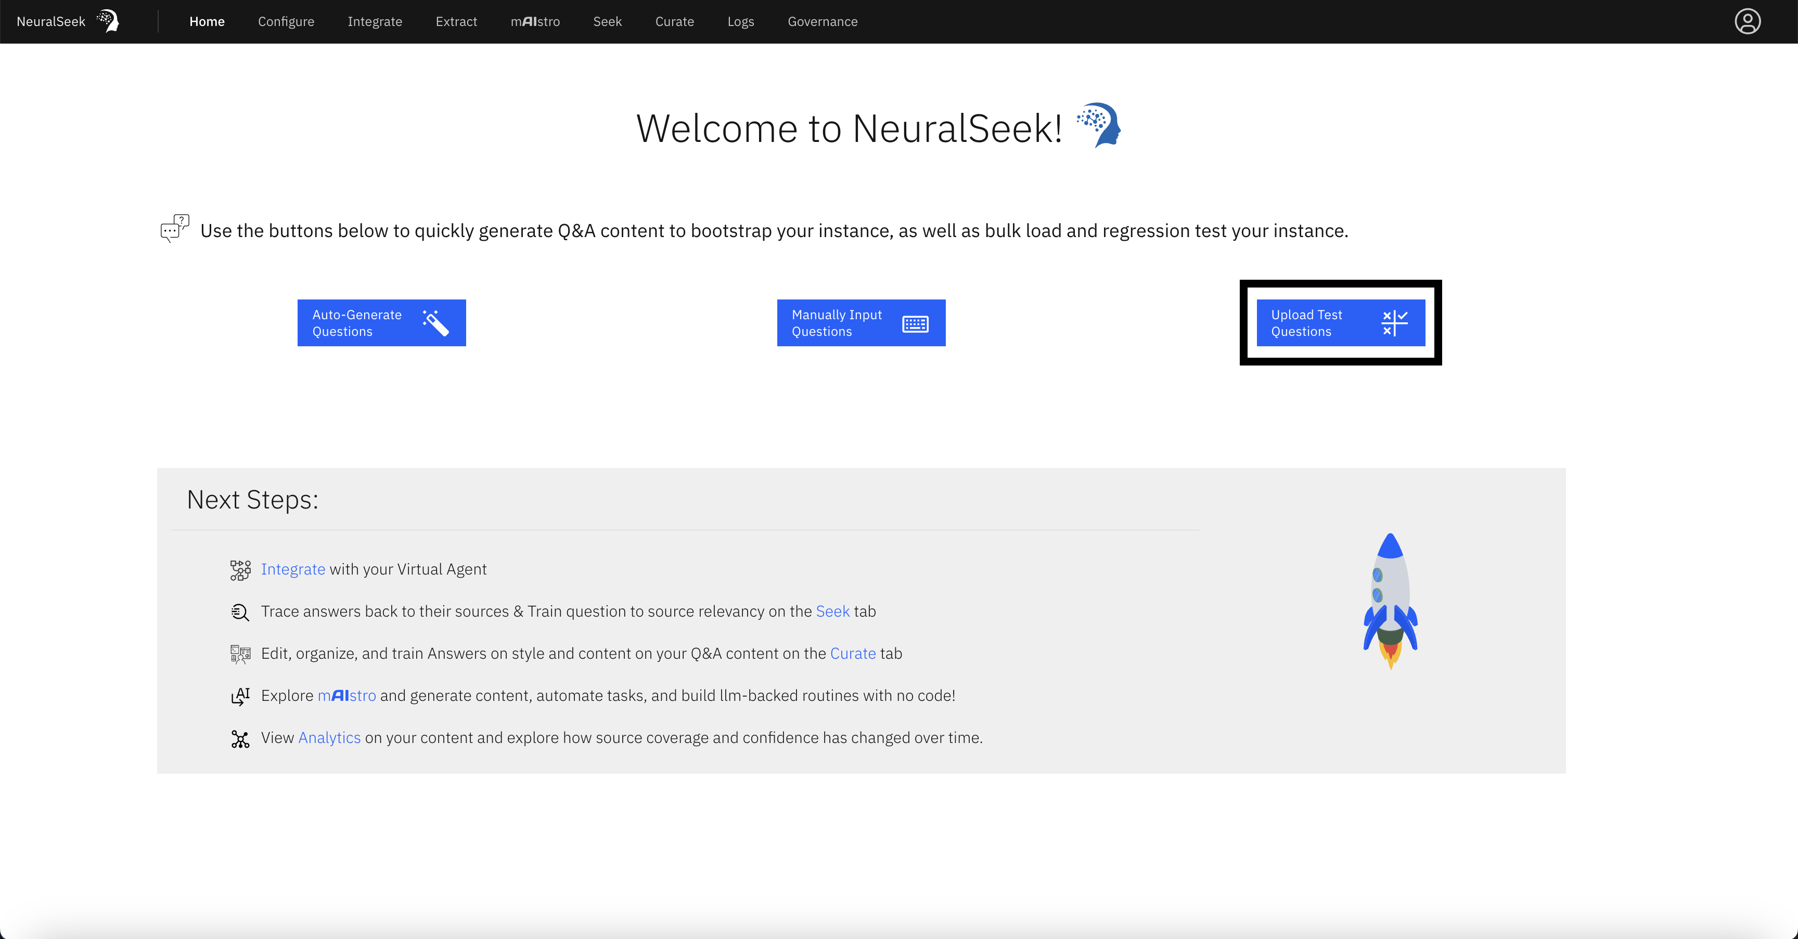Viewport: 1798px width, 939px height.
Task: Click the Upload Test Questions button
Action: click(1341, 322)
